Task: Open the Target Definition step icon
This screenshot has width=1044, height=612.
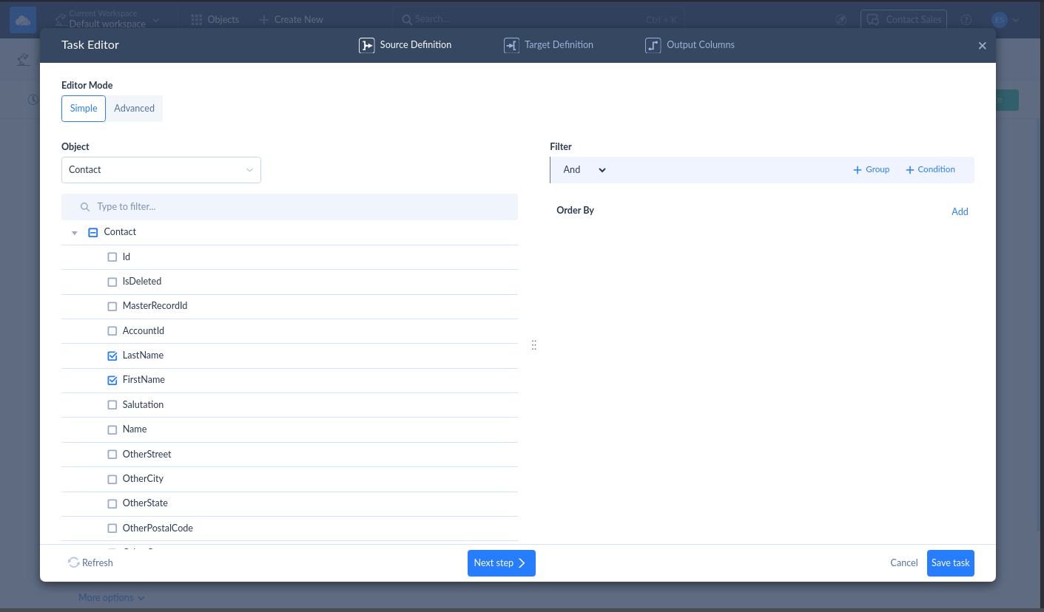Action: (x=511, y=44)
